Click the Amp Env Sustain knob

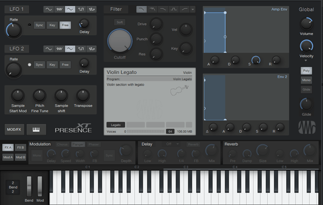[256, 60]
